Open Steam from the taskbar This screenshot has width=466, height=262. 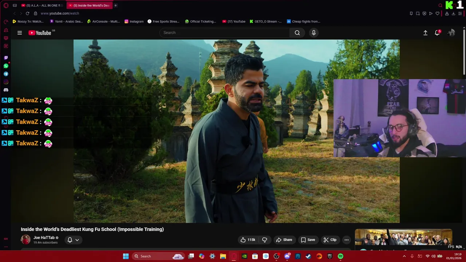tap(308, 256)
